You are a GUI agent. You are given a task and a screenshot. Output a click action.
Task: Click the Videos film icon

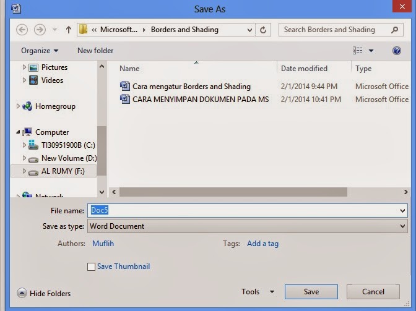pyautogui.click(x=33, y=80)
